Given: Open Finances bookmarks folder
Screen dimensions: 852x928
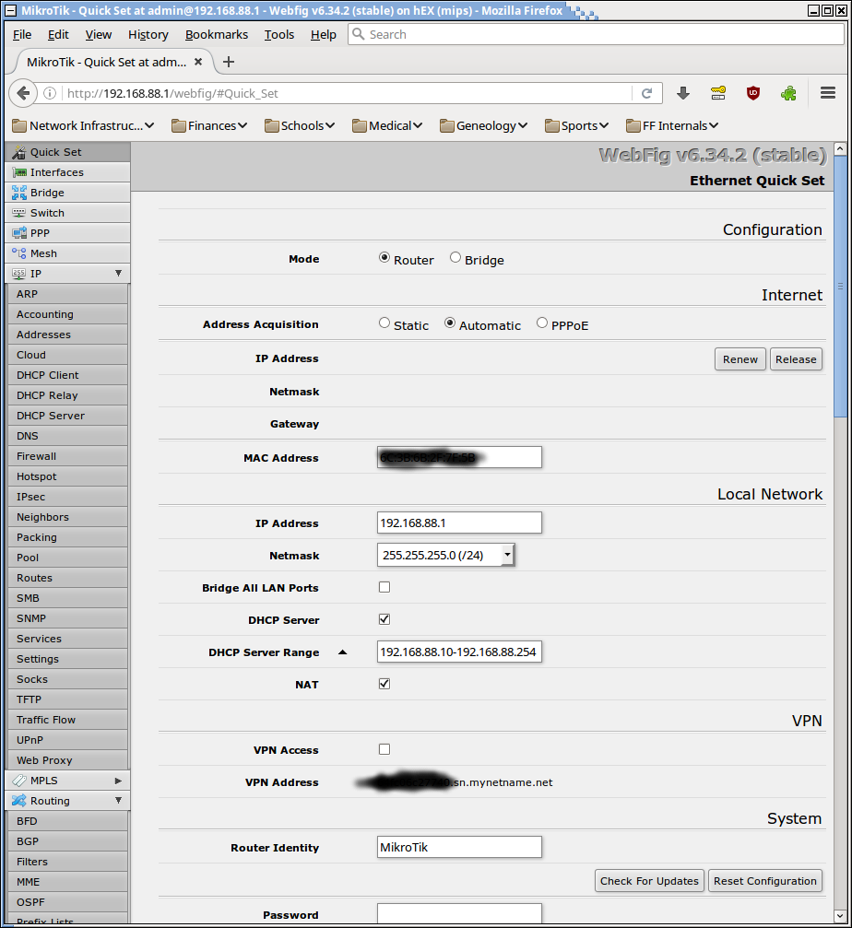Looking at the screenshot, I should [209, 125].
